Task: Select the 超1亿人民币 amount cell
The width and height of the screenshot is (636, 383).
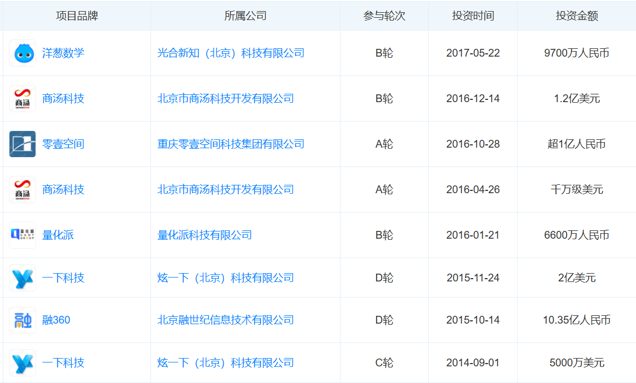Action: [x=577, y=144]
